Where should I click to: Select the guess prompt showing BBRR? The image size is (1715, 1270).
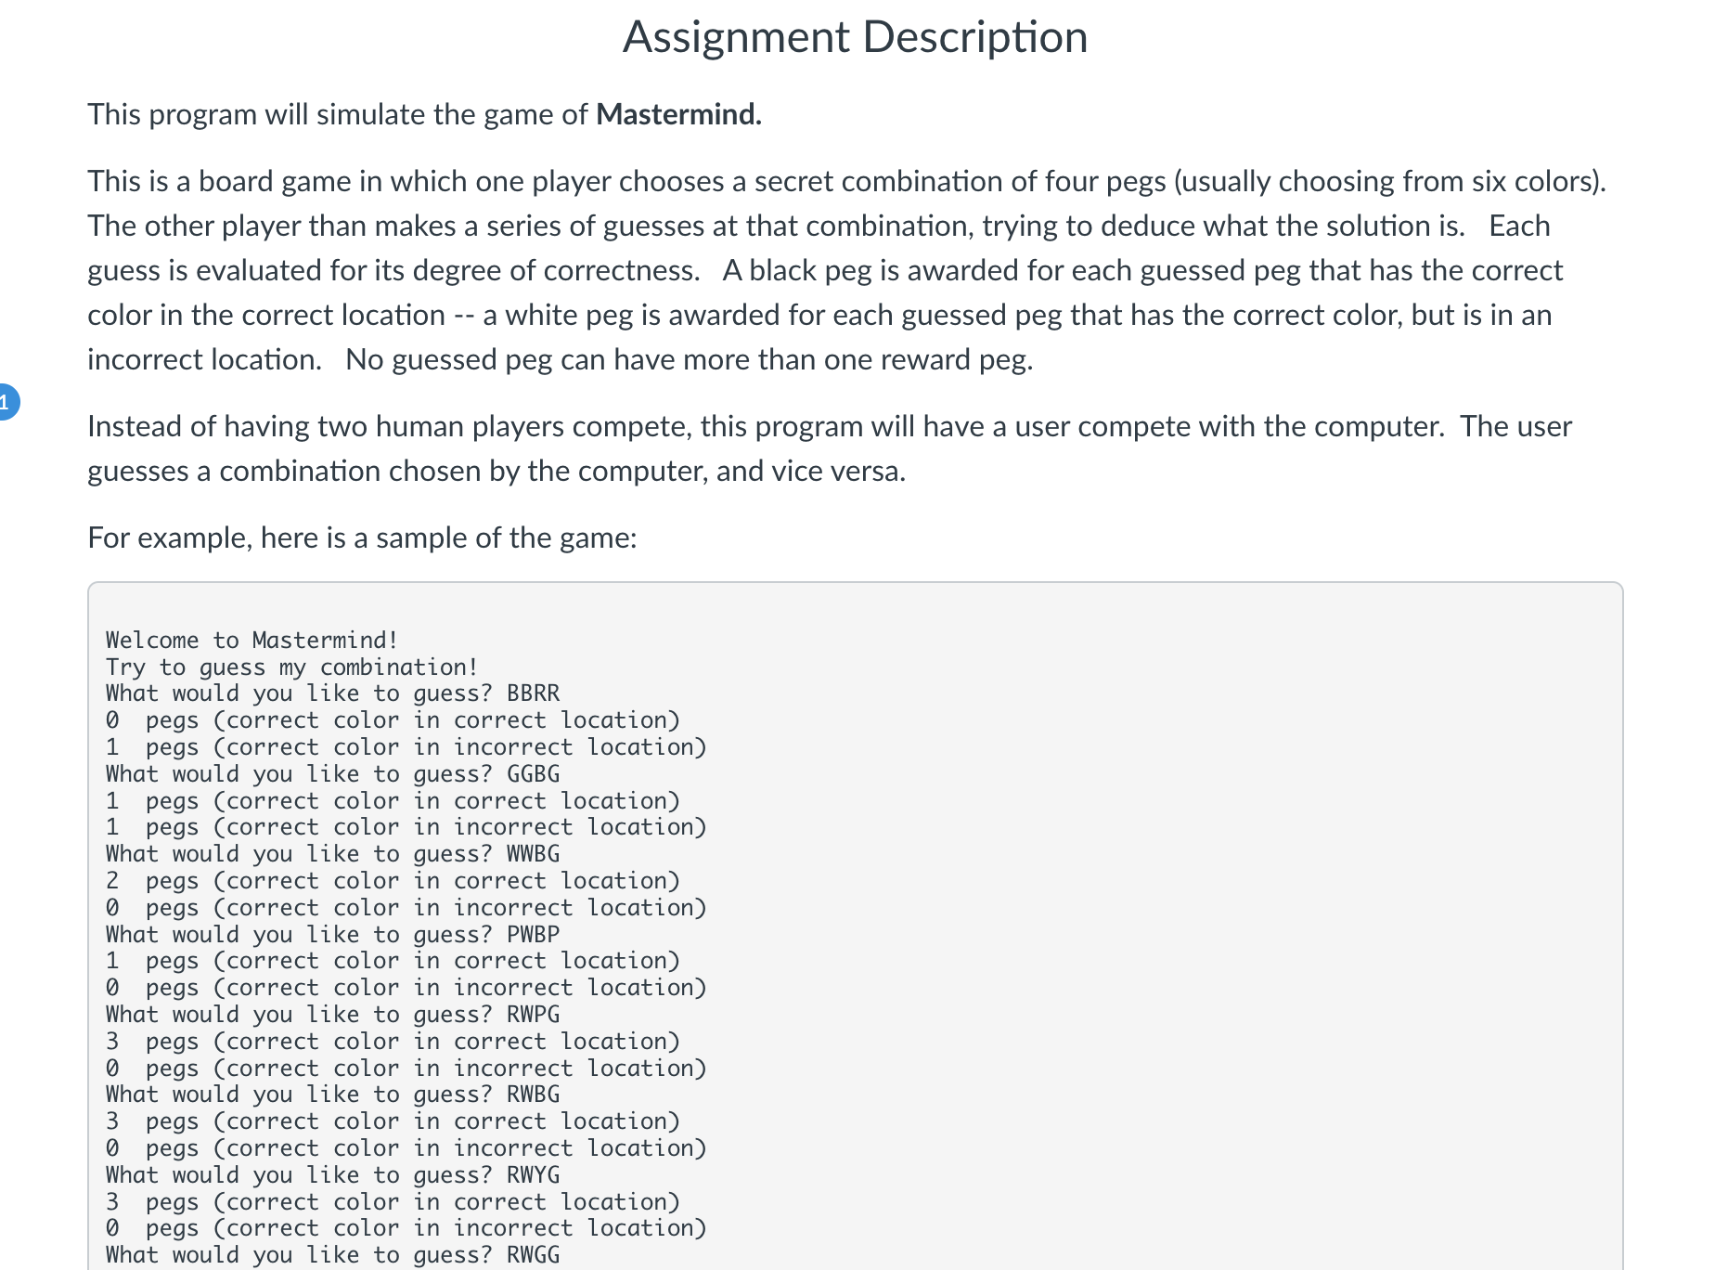tap(332, 693)
